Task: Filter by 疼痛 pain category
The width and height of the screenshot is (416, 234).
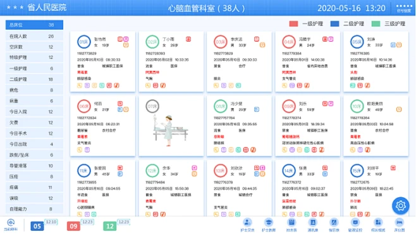Action: (x=34, y=187)
